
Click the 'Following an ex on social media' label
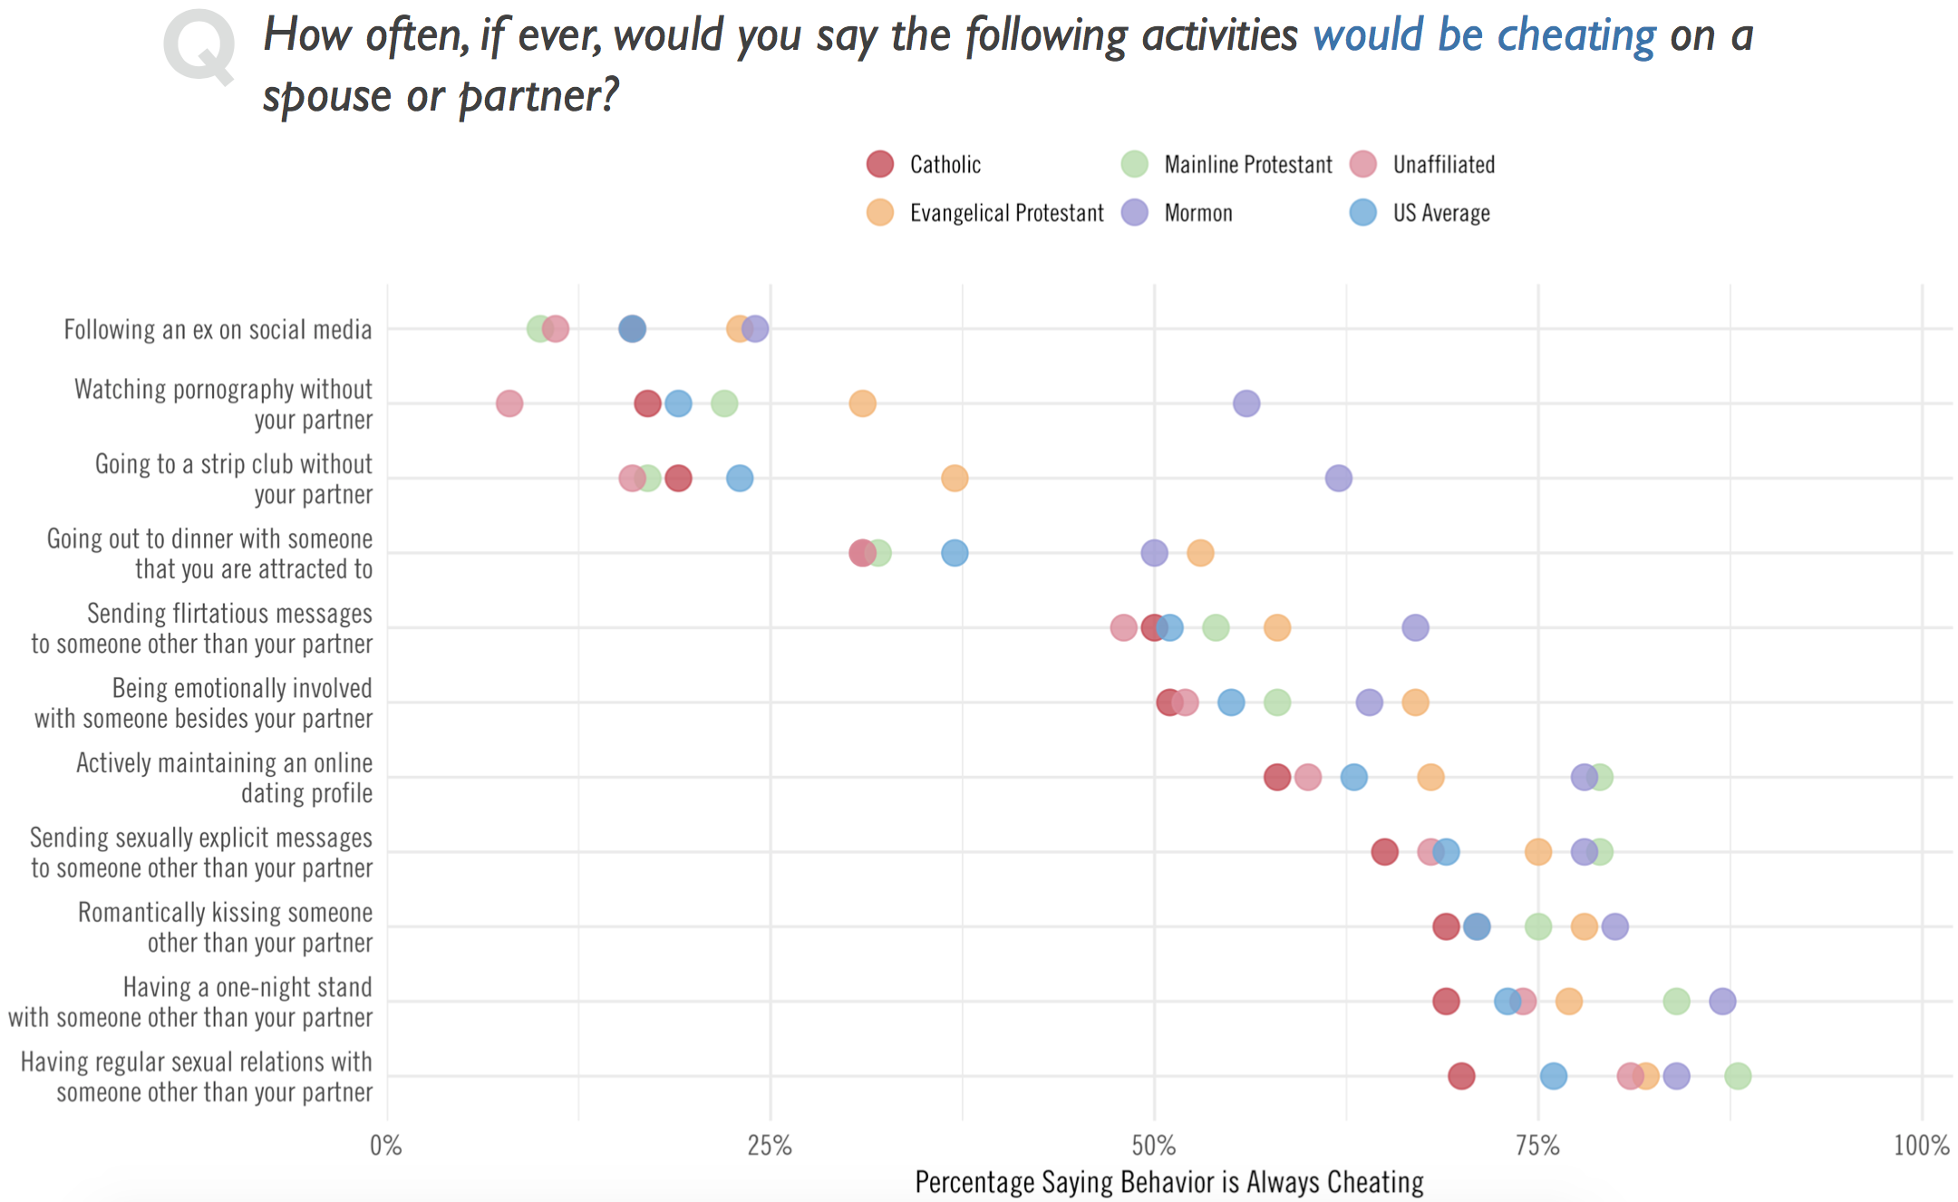tap(218, 330)
